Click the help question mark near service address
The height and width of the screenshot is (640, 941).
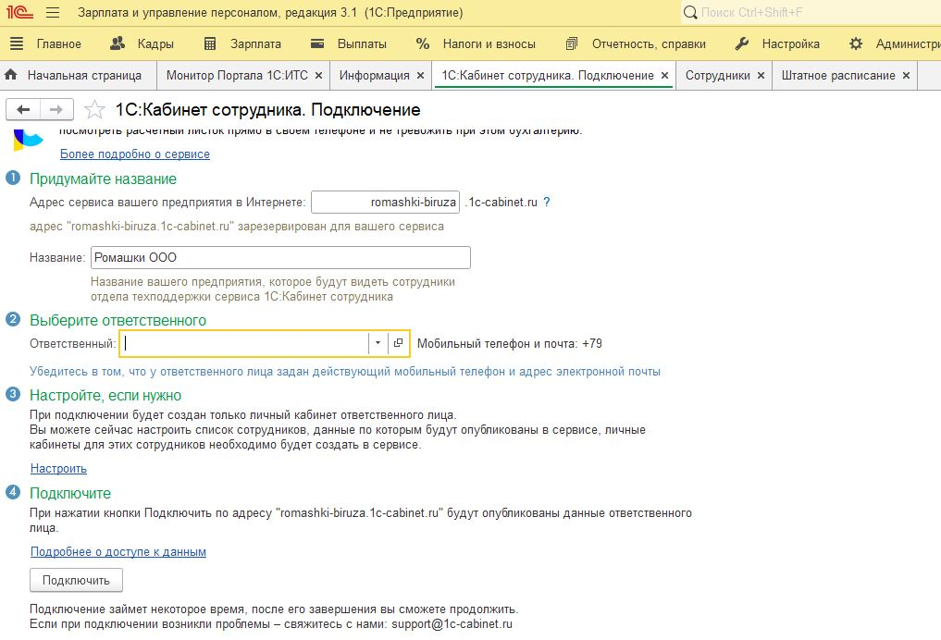pos(547,202)
